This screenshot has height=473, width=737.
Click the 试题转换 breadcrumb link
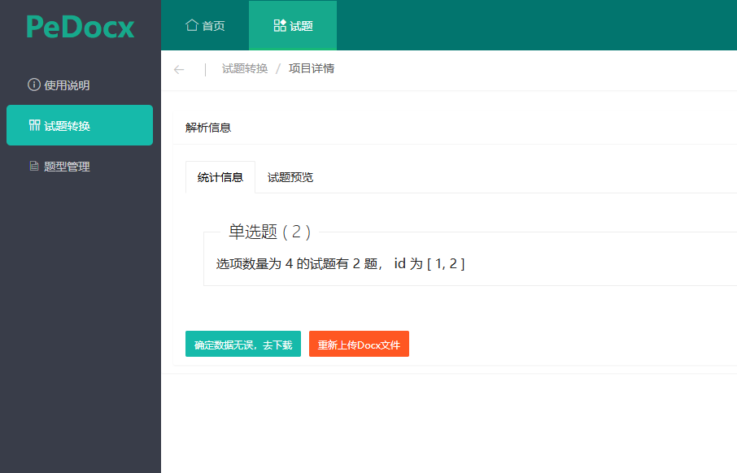point(245,68)
